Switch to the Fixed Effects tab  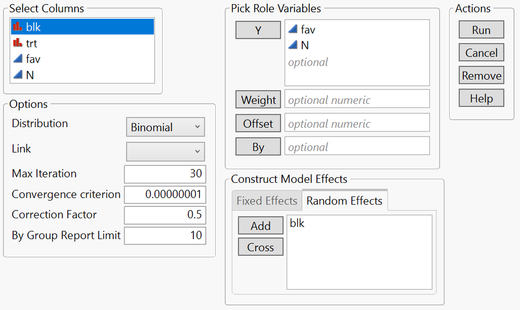tap(267, 201)
